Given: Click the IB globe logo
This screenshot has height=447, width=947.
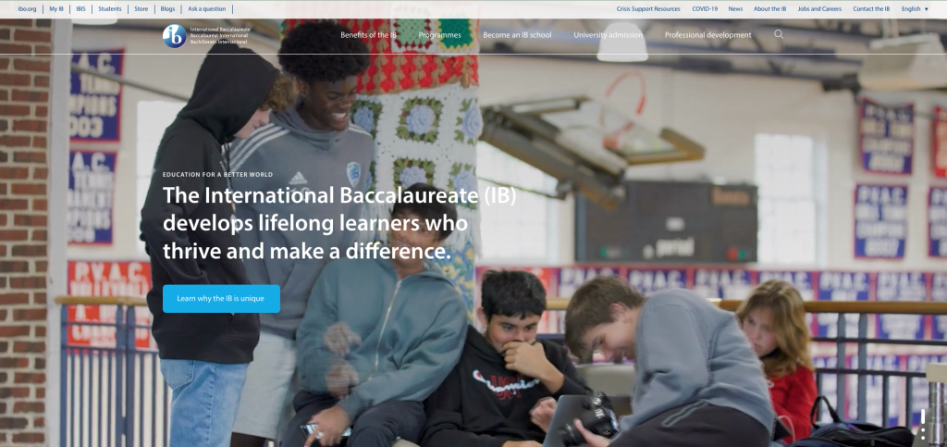Looking at the screenshot, I should tap(174, 36).
